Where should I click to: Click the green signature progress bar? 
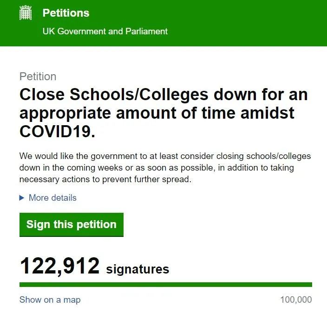[166, 285]
